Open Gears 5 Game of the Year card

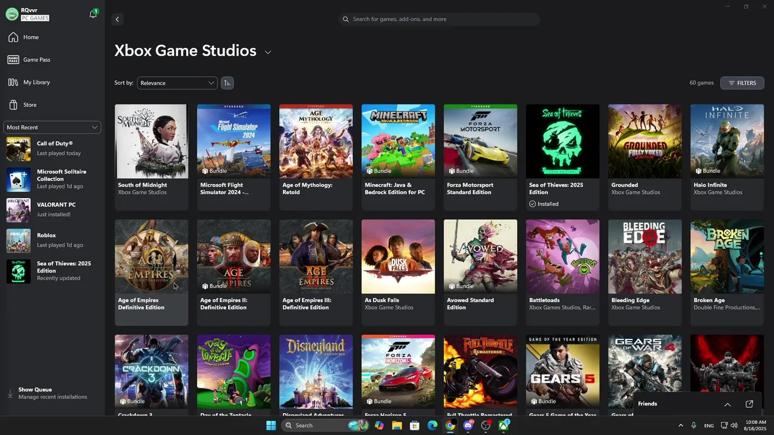coord(562,375)
